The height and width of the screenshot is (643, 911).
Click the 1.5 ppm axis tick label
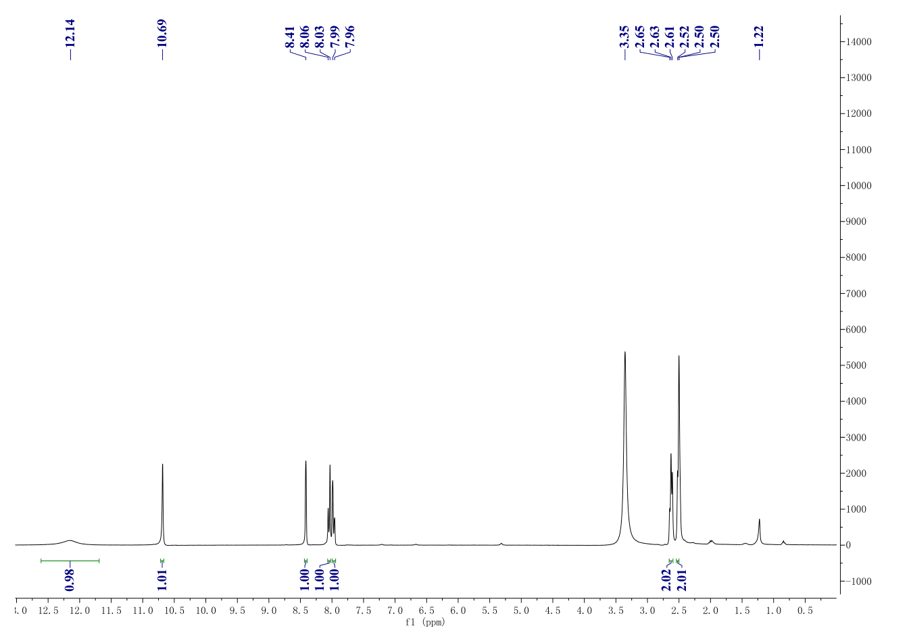tap(742, 611)
